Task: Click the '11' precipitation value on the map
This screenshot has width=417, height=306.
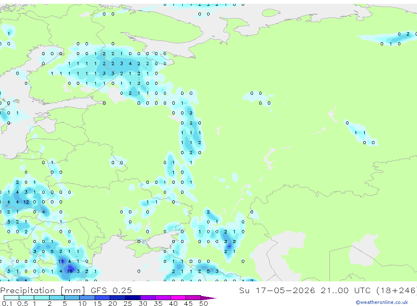Action: 61,261
